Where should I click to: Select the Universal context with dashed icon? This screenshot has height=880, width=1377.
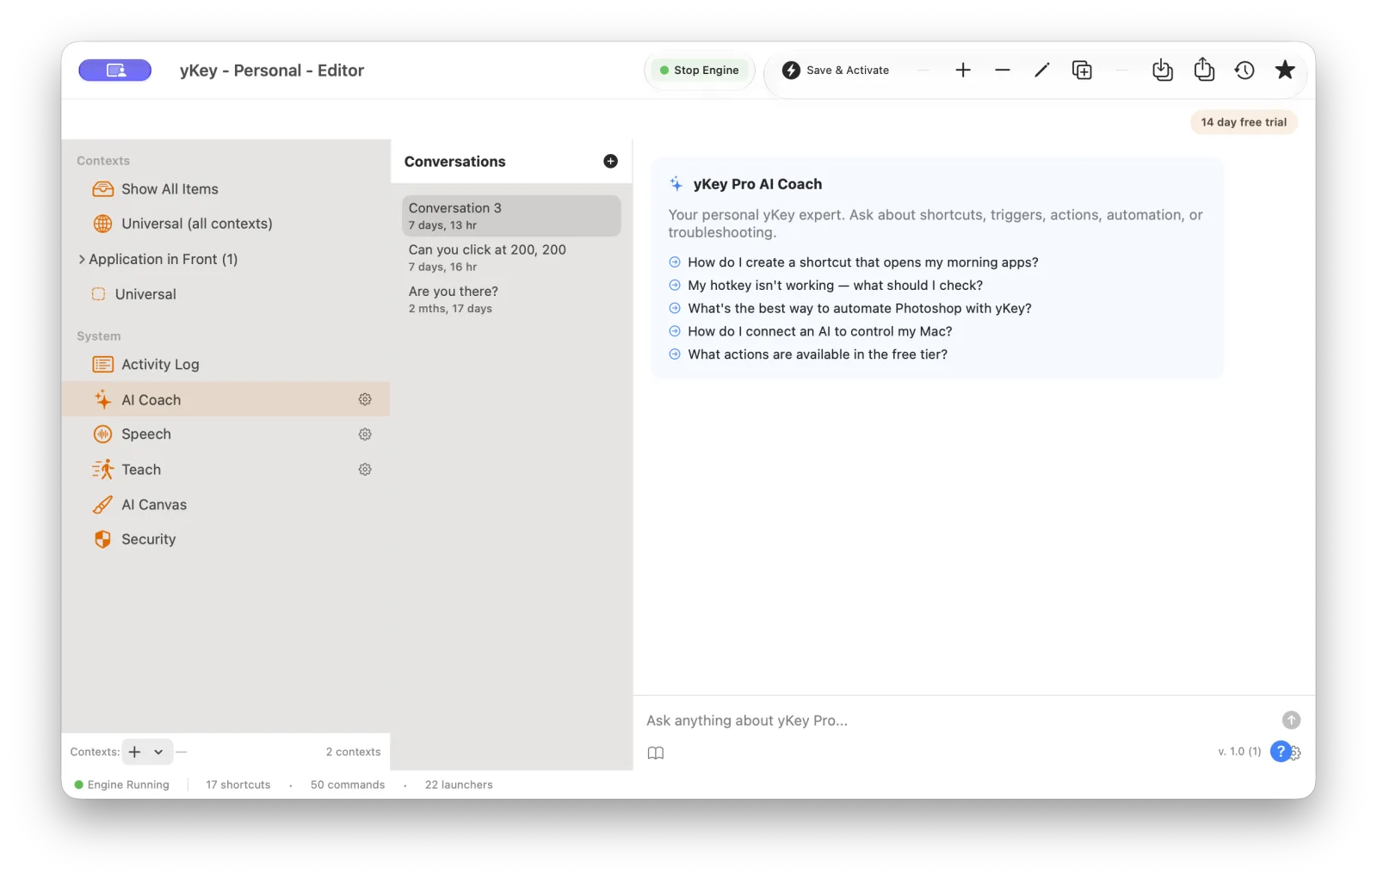tap(225, 294)
